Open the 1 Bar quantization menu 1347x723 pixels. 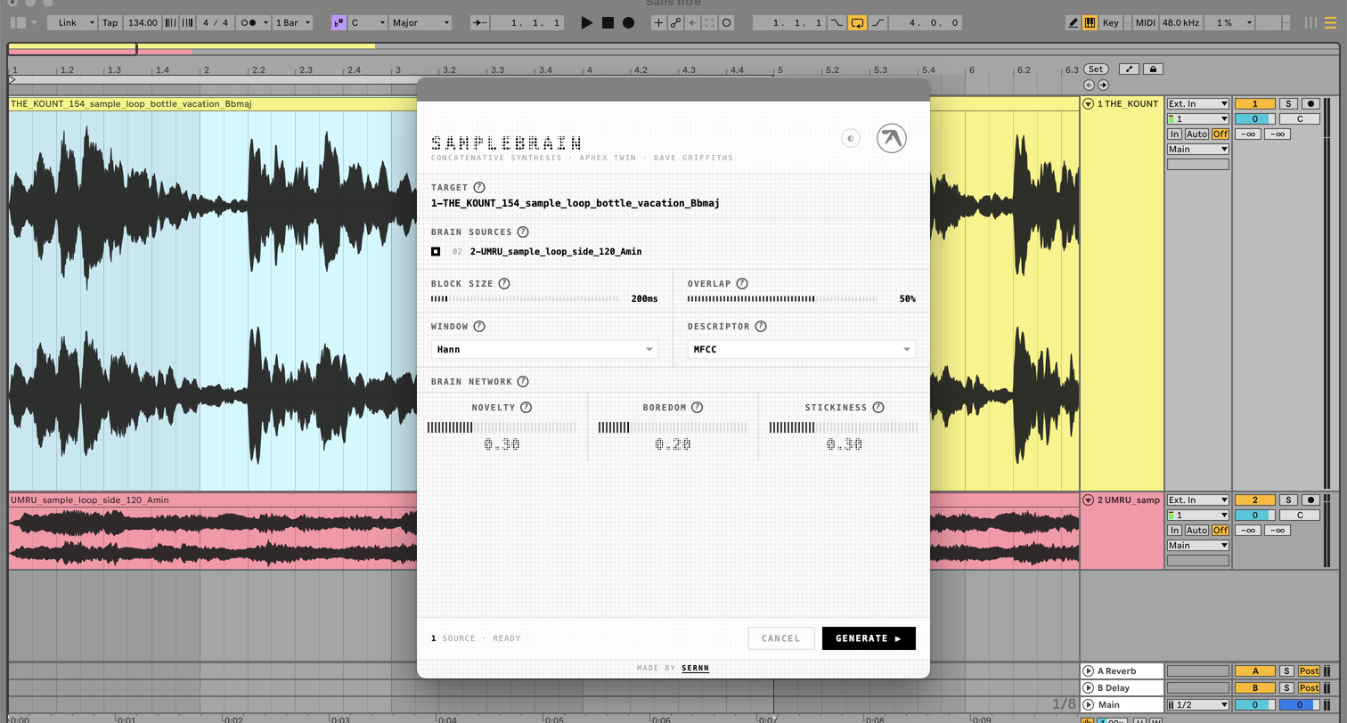coord(292,22)
